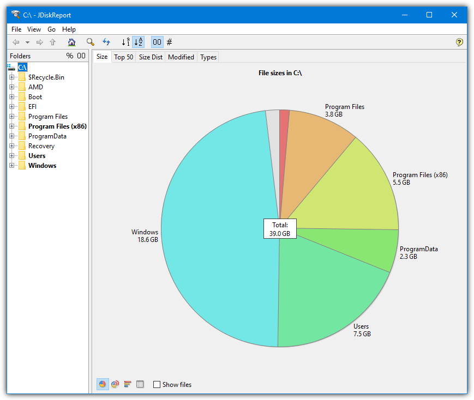Click the Program Files (x86) folder icon

[x=22, y=126]
